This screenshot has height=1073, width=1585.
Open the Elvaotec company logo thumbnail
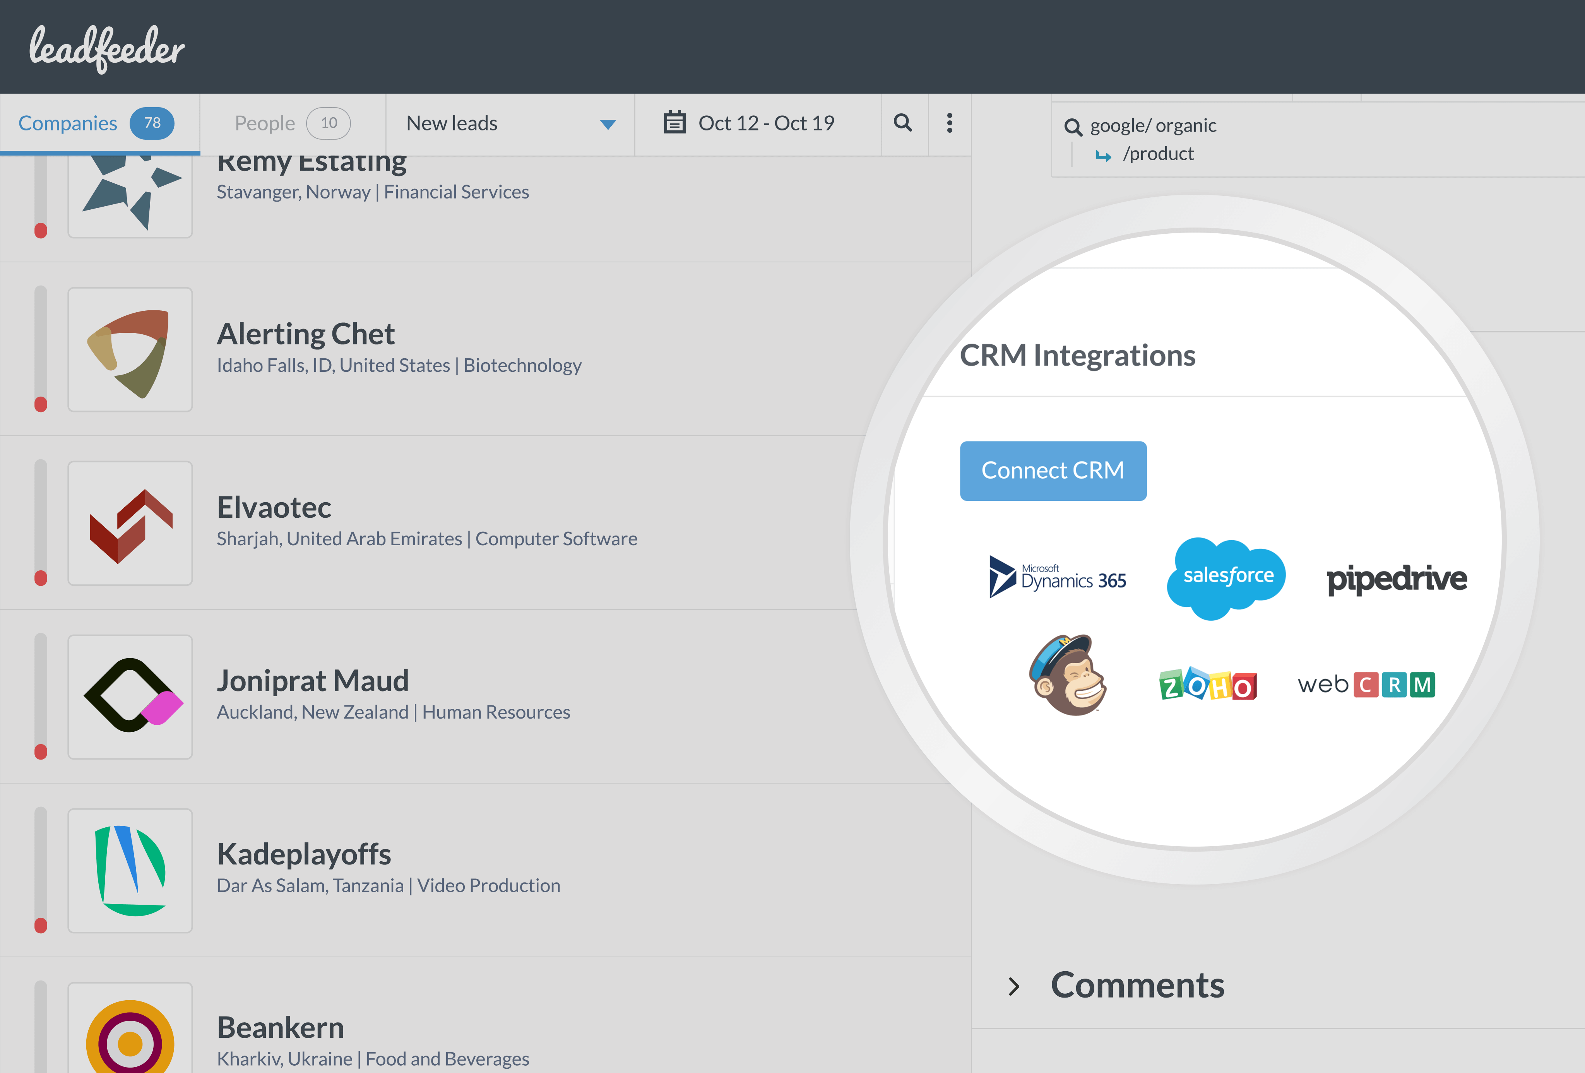130,523
